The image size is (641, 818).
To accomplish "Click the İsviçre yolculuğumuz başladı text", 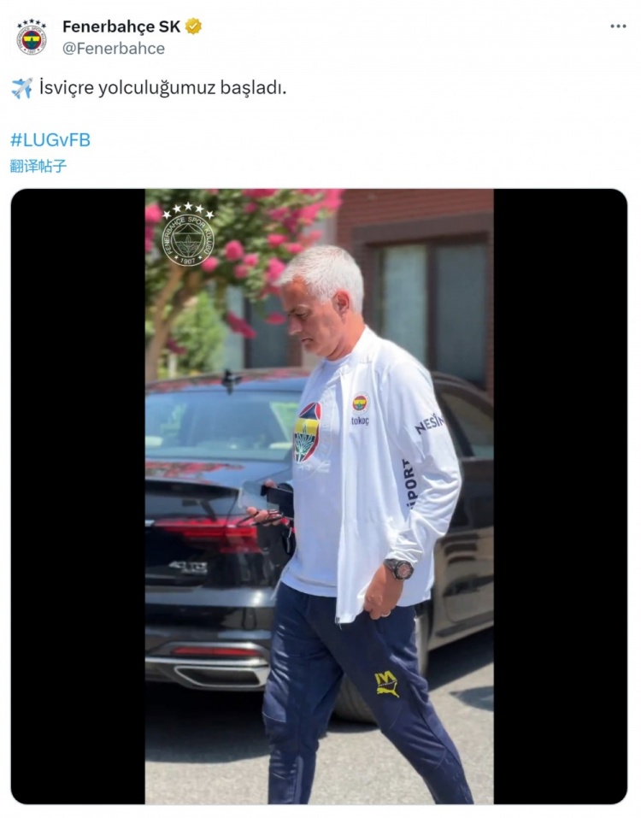I will click(x=162, y=88).
